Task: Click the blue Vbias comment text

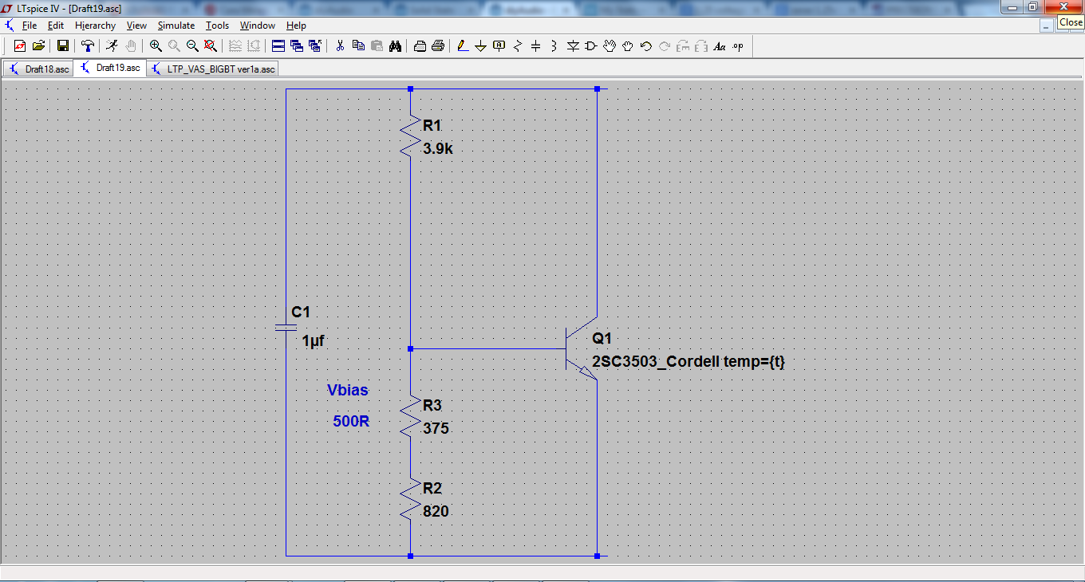Action: tap(348, 390)
